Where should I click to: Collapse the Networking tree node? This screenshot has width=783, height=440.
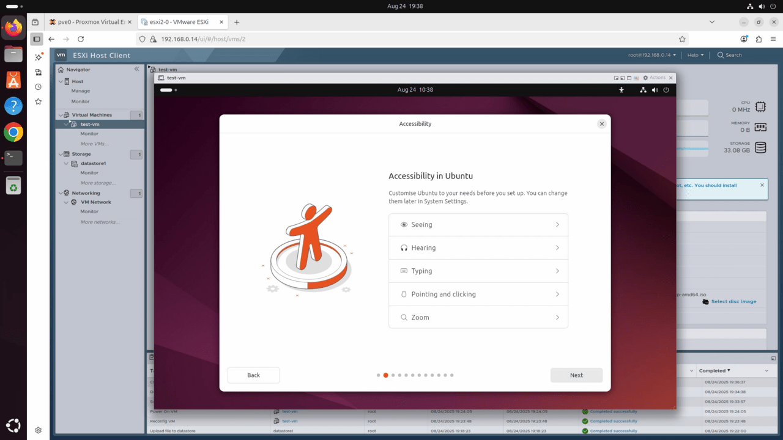[60, 193]
